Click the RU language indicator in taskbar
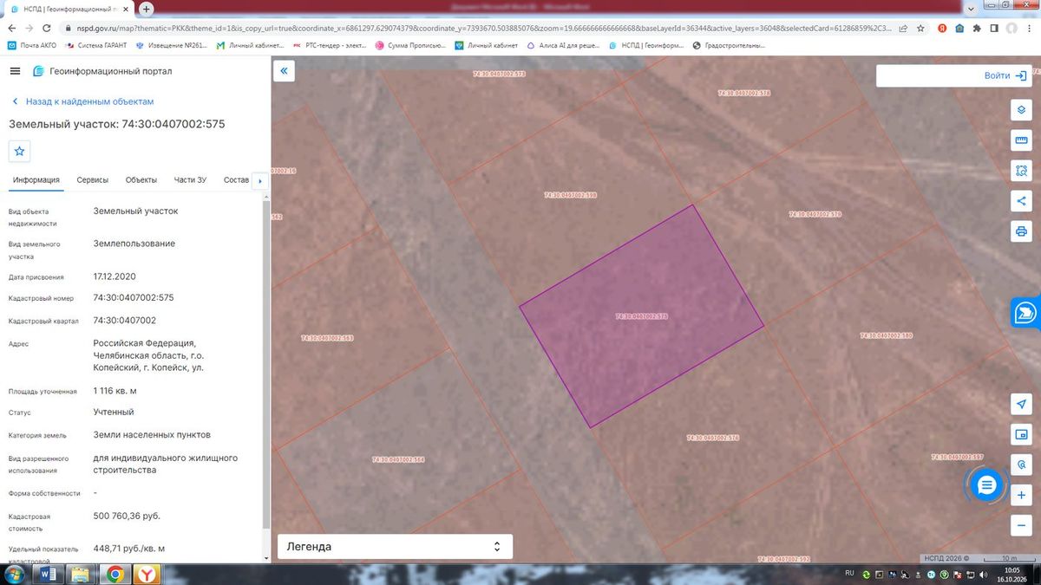This screenshot has width=1041, height=585. click(x=849, y=574)
